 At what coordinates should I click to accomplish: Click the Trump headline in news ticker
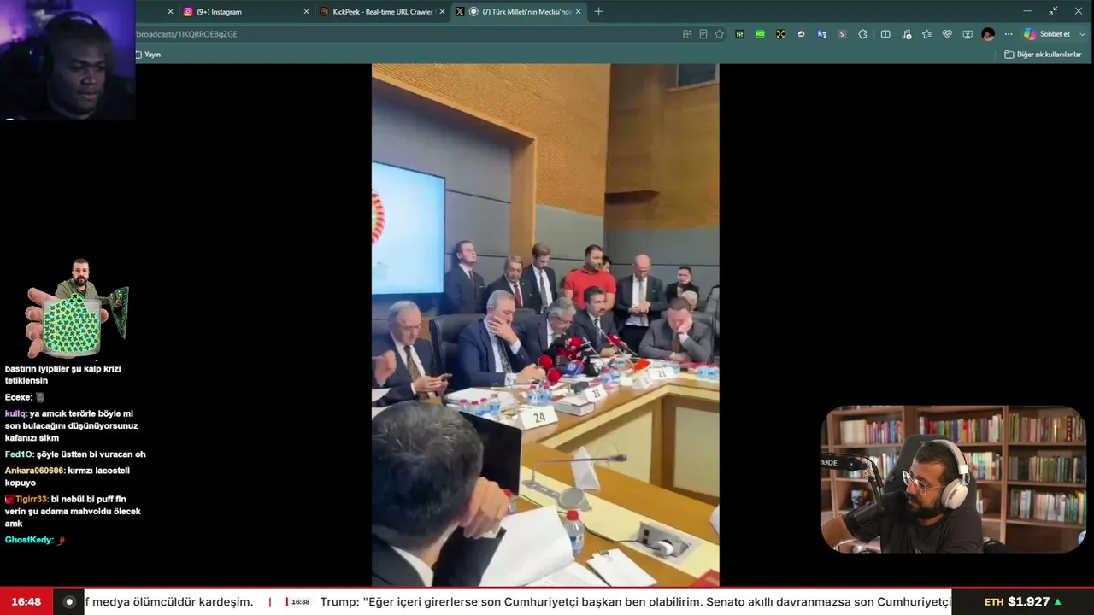click(x=636, y=601)
